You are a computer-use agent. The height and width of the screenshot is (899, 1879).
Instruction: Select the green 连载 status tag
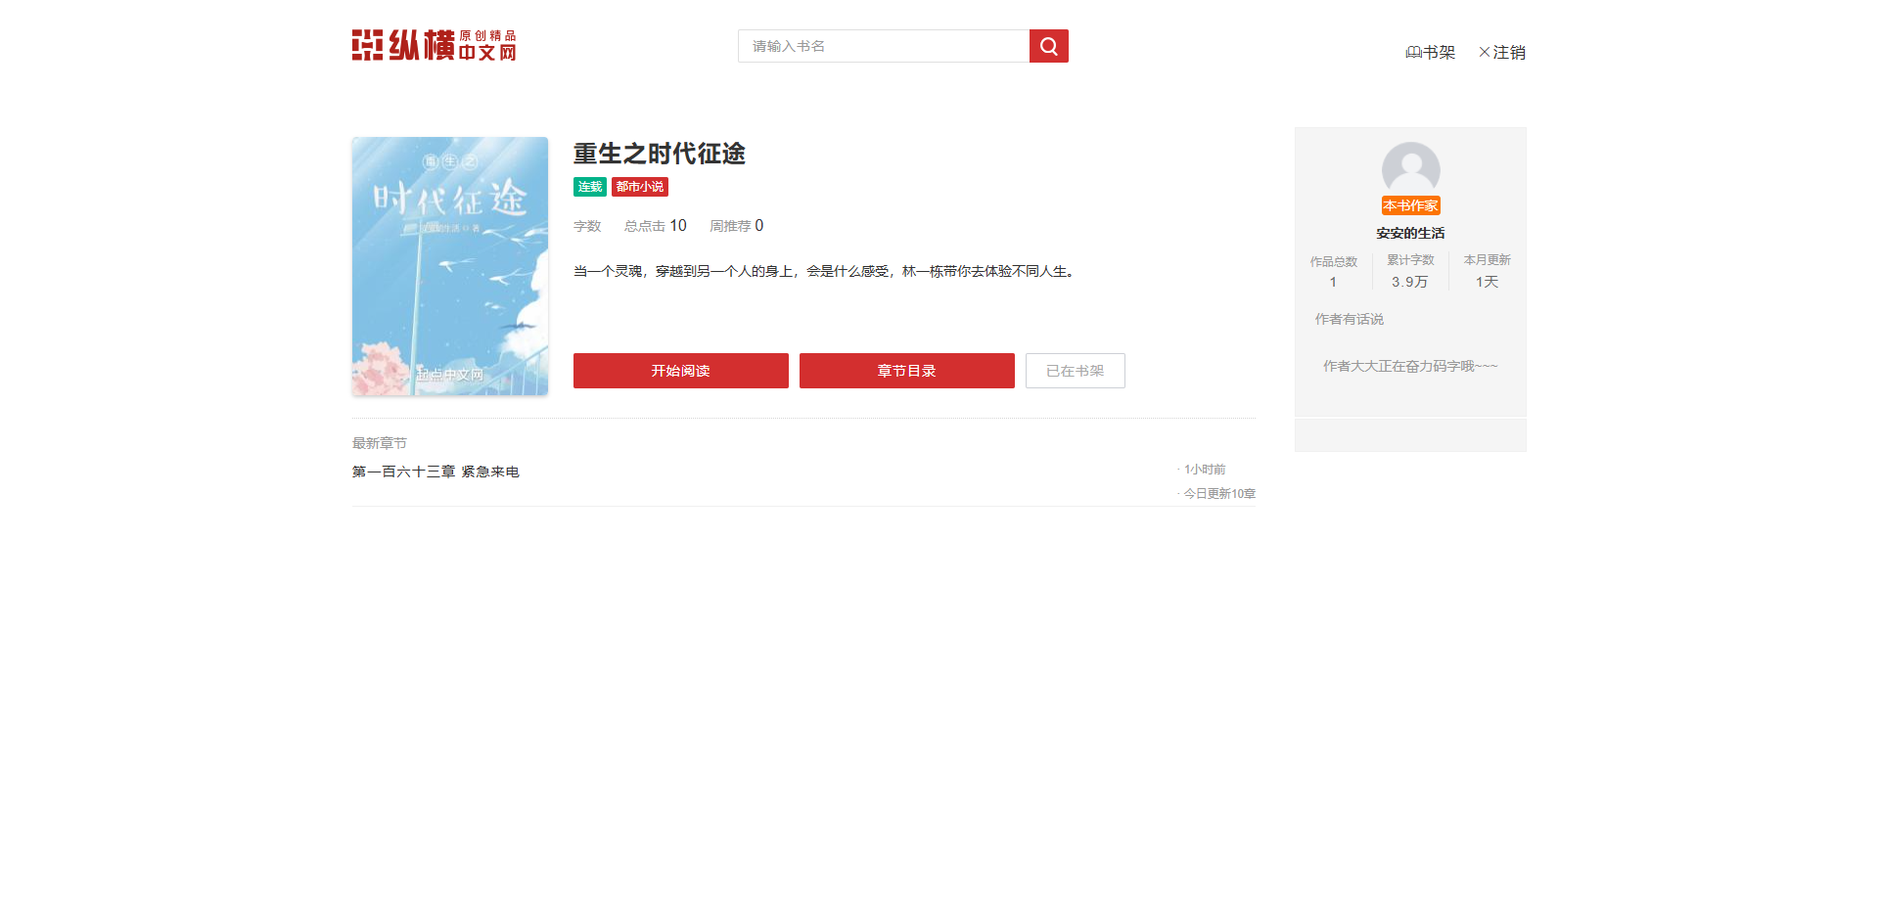(589, 187)
